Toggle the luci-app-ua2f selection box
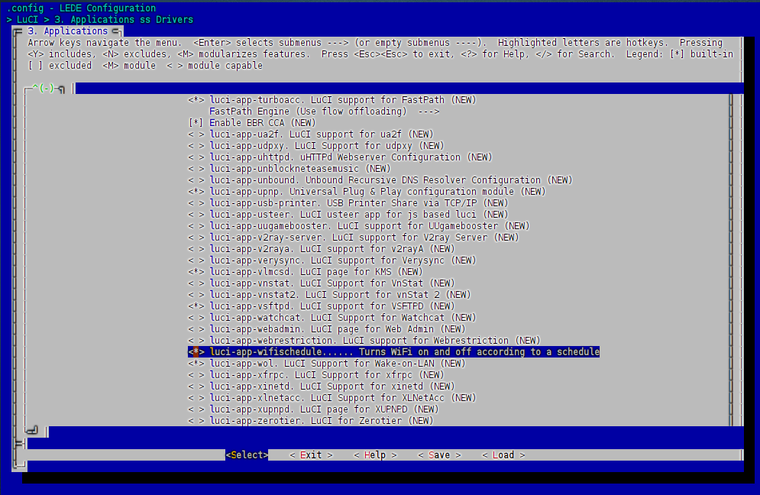 196,134
